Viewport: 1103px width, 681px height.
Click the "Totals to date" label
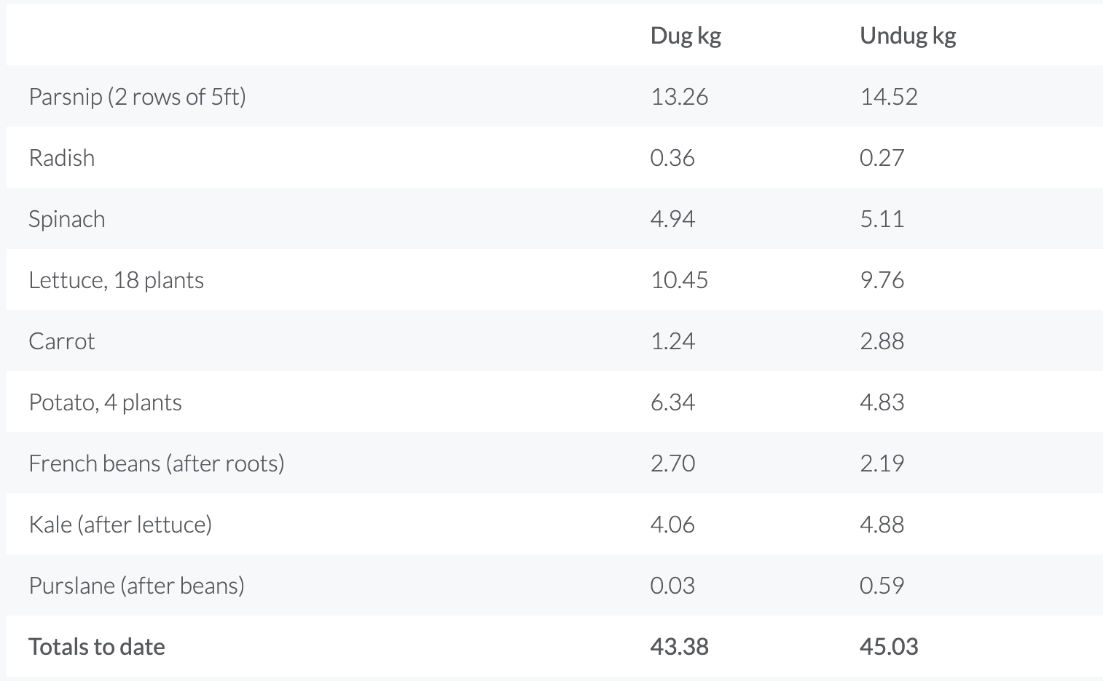[97, 647]
